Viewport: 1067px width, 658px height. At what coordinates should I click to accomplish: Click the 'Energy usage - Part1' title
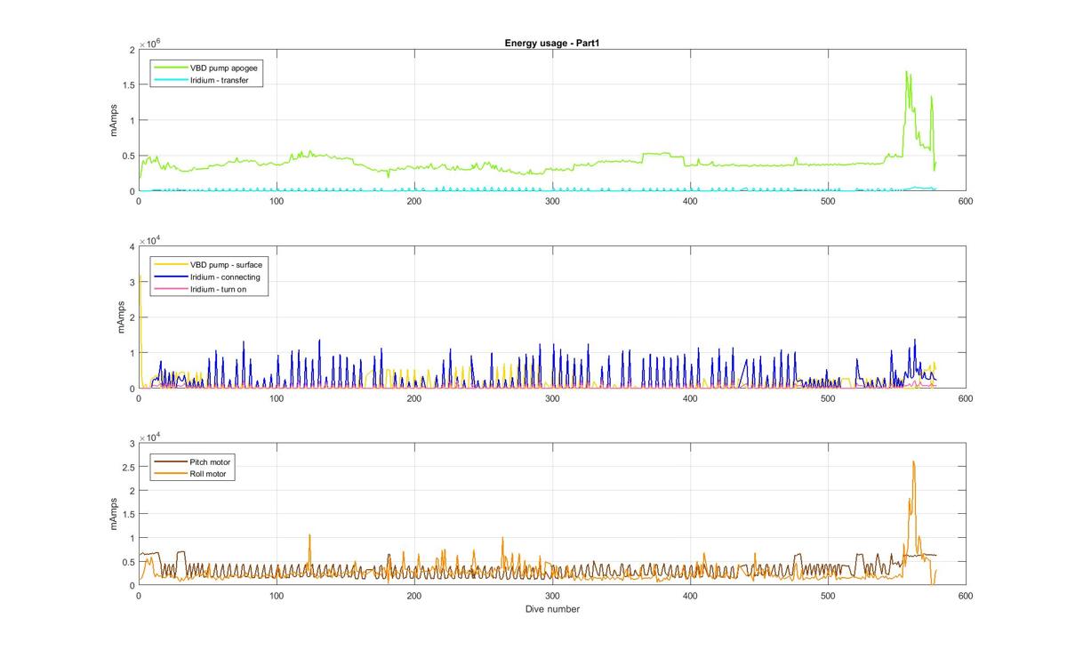[x=553, y=43]
